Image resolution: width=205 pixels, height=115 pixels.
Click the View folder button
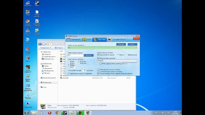[132, 44]
